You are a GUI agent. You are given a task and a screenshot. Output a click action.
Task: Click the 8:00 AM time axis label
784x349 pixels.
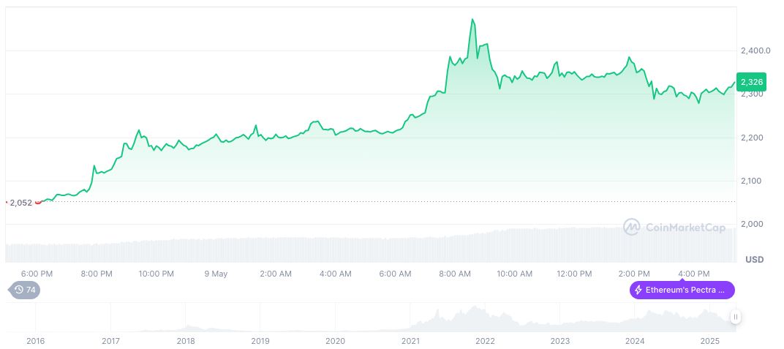[x=455, y=274]
